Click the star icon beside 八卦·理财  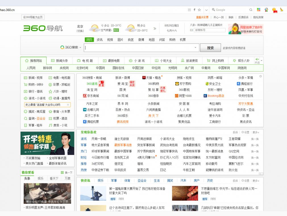click(x=50, y=91)
